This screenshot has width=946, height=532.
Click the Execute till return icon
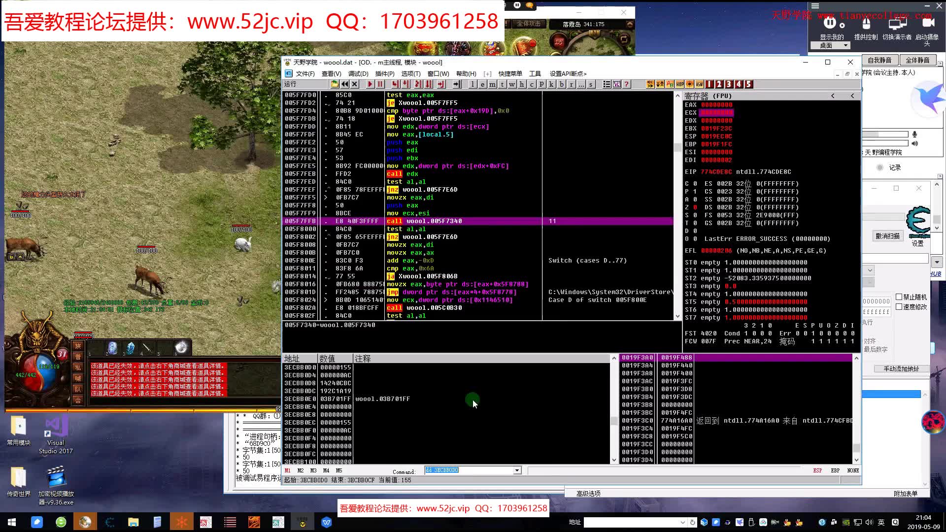pos(441,84)
